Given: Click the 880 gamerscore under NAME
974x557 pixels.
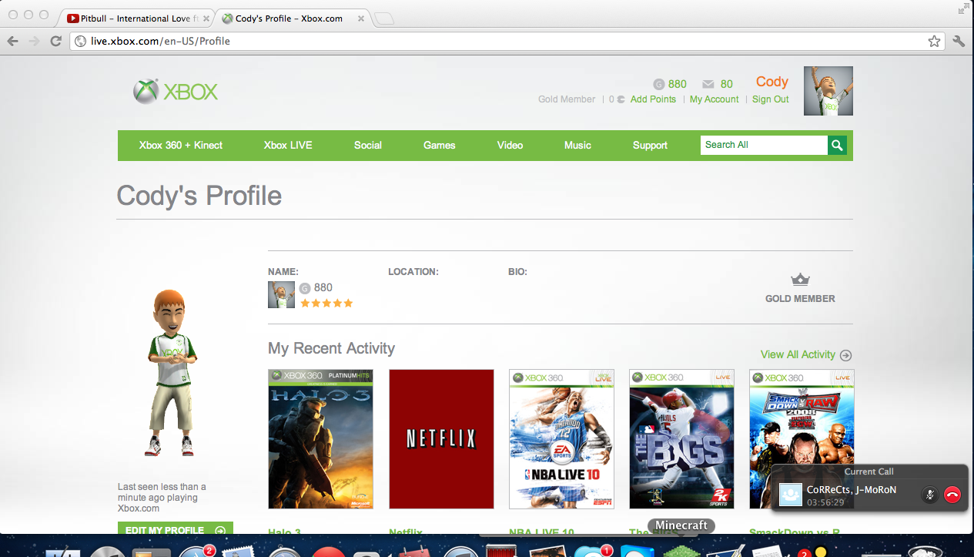Looking at the screenshot, I should (323, 287).
